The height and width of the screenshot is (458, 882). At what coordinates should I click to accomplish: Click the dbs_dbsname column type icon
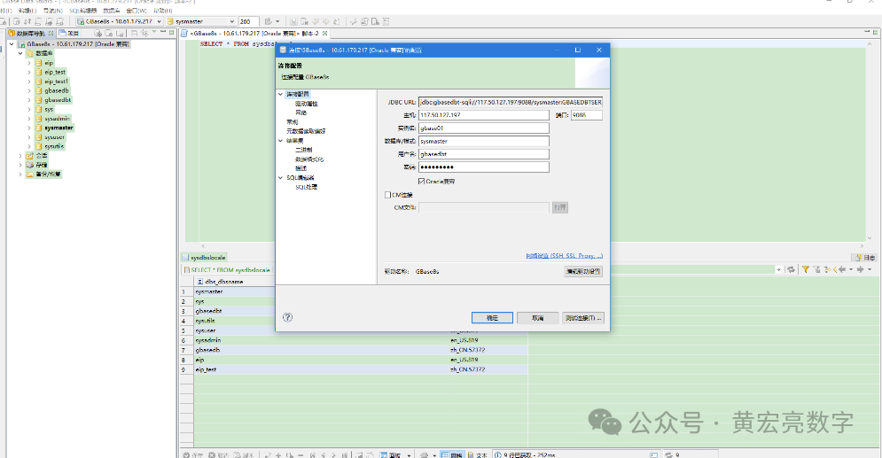click(199, 282)
